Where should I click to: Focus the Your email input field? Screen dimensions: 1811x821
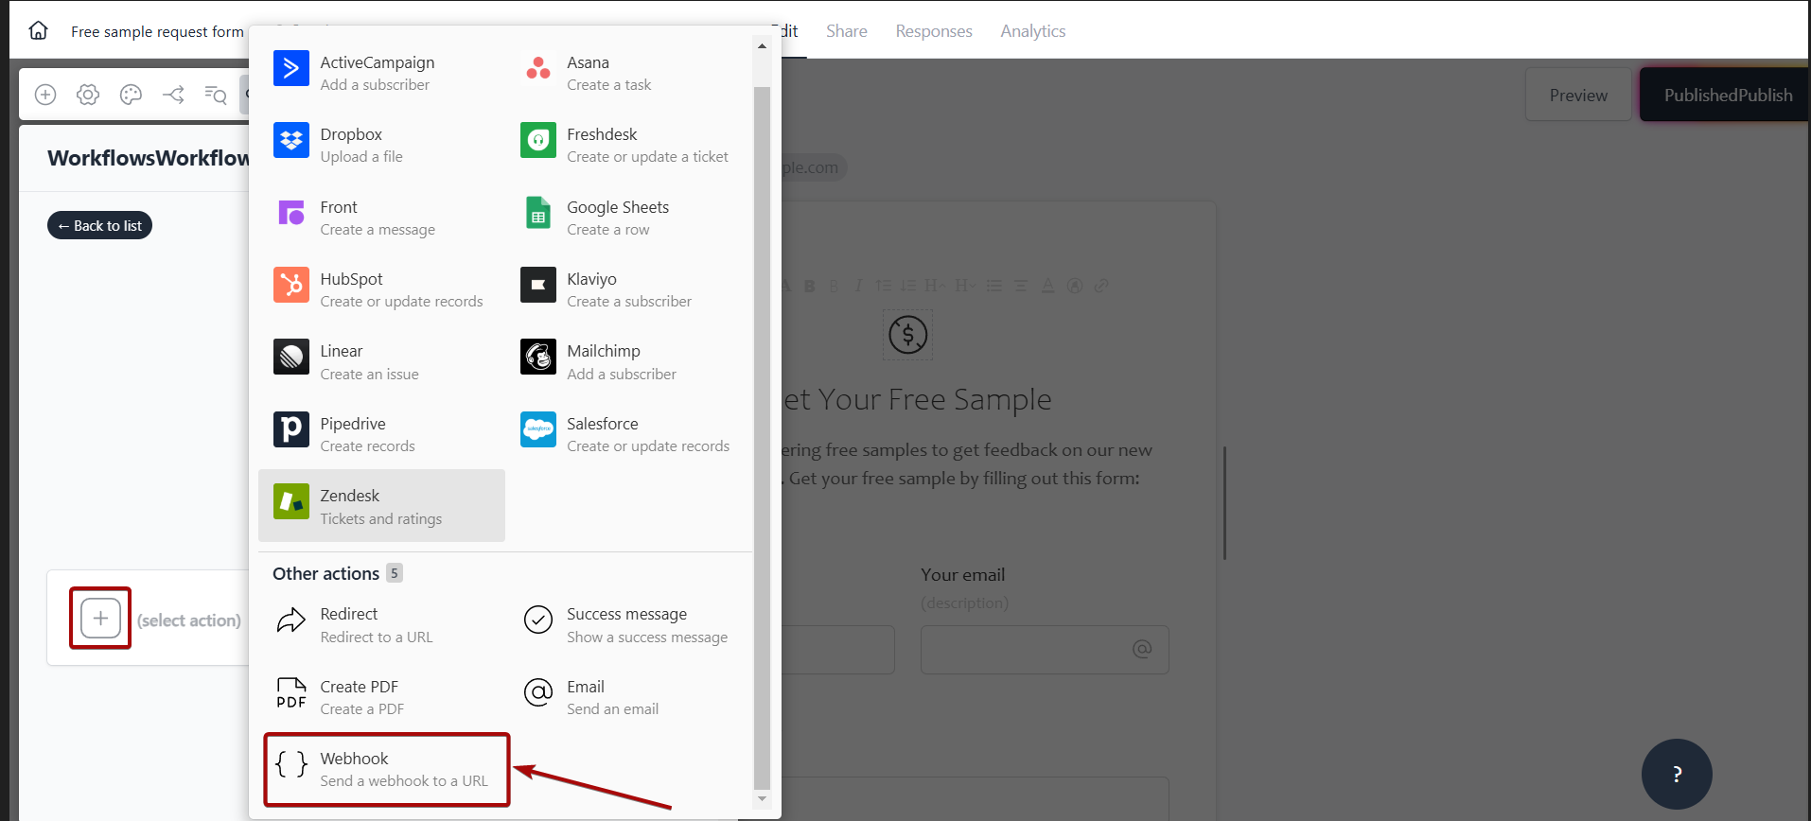[x=1045, y=649]
